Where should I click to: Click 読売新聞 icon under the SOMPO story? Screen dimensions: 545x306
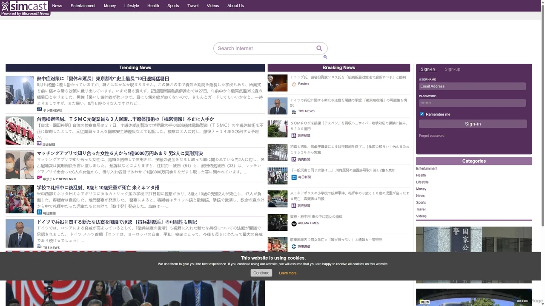tap(294, 136)
